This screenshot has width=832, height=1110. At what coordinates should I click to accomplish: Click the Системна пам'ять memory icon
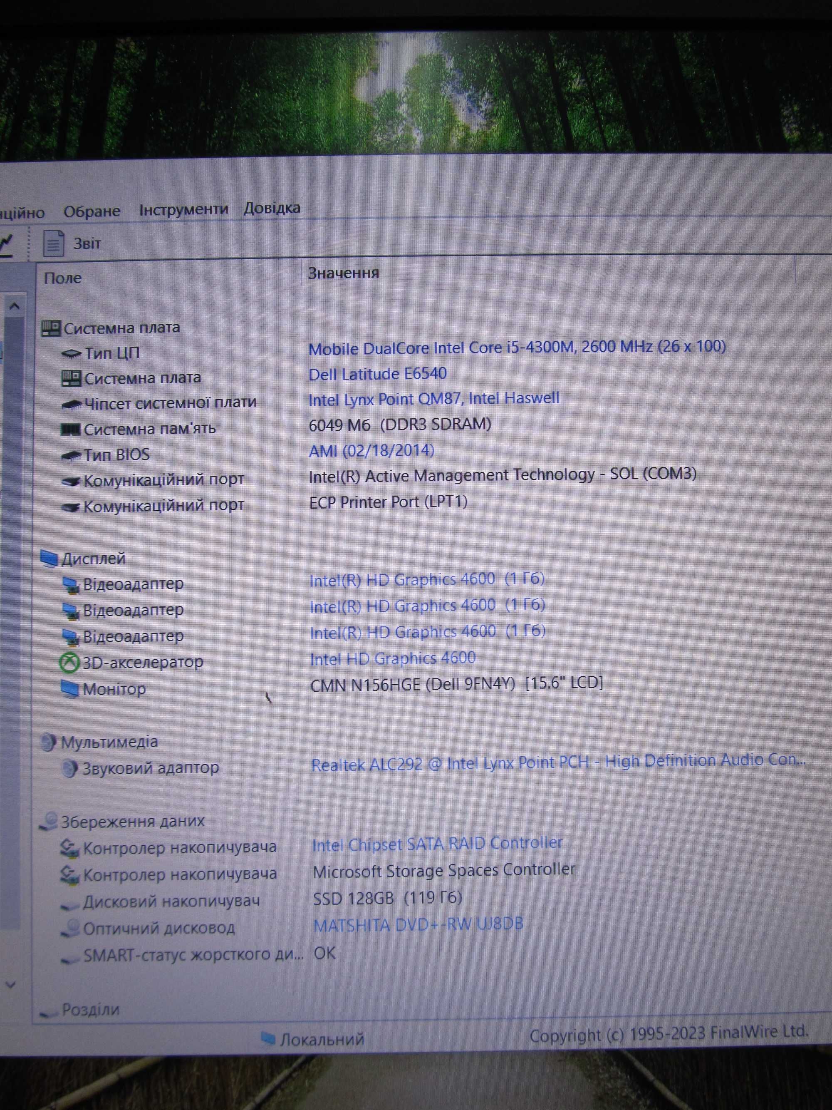[x=70, y=430]
